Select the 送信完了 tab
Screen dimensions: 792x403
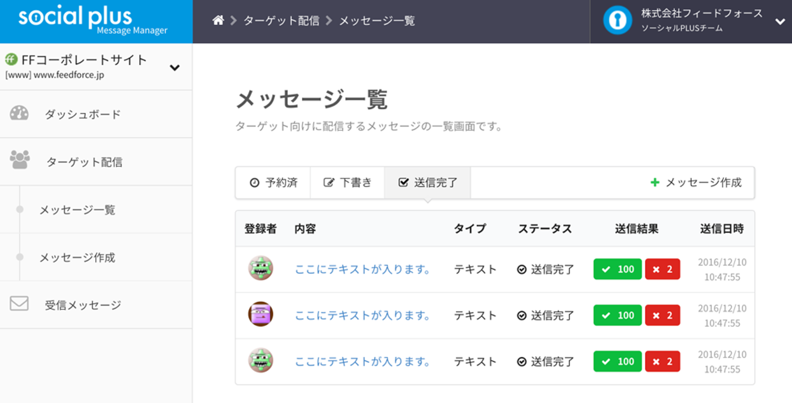[x=428, y=183]
